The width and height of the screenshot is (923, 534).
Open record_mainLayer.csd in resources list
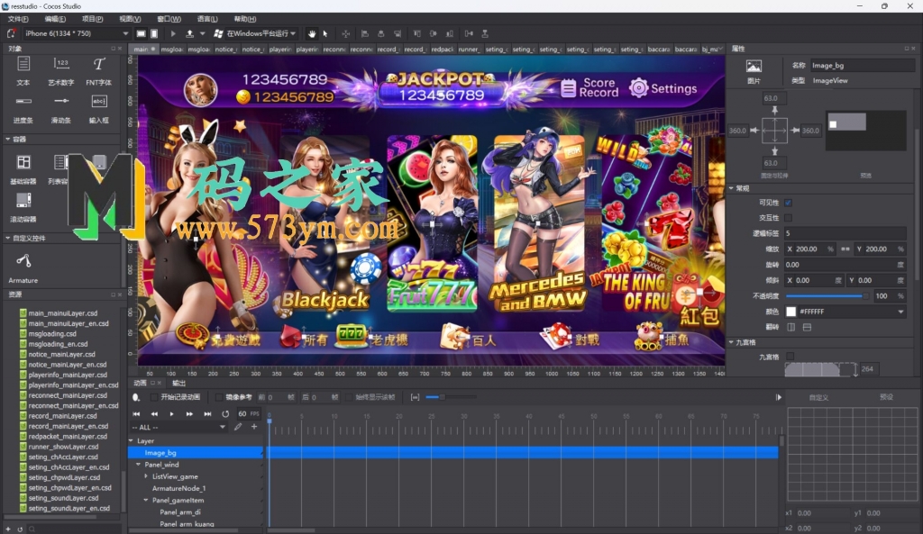point(62,416)
